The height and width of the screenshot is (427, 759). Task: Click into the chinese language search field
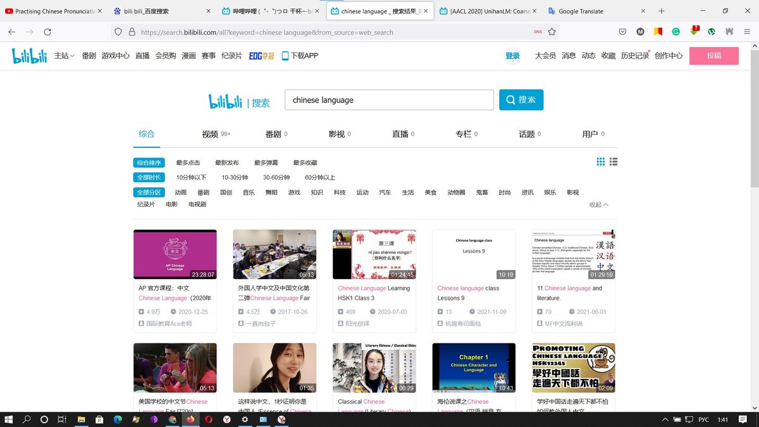pos(389,100)
